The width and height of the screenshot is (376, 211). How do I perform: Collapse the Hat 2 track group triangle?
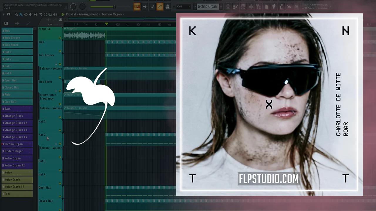click(x=56, y=144)
